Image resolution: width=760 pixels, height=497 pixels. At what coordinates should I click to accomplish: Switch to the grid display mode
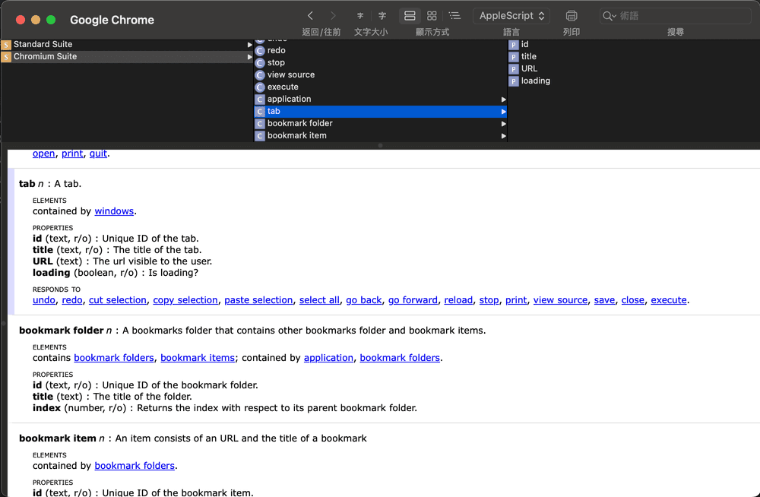[x=432, y=15]
